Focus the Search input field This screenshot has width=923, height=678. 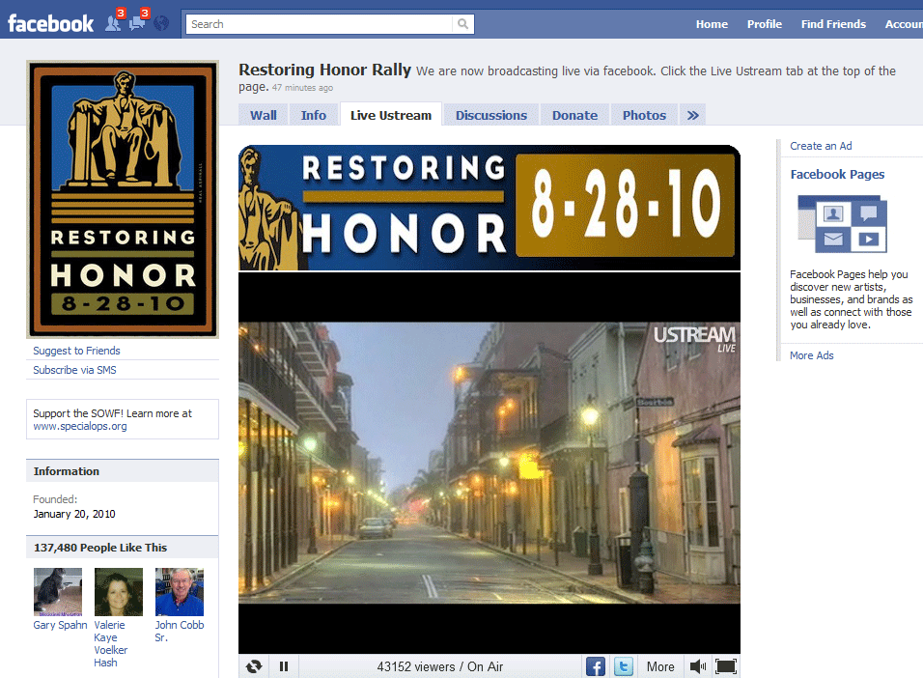pos(320,24)
